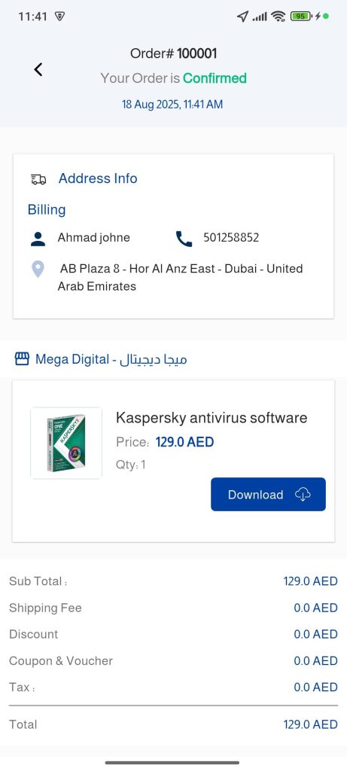Image resolution: width=347 pixels, height=771 pixels.
Task: Tap the delivery truck icon beside Address Info
Action: pos(38,179)
